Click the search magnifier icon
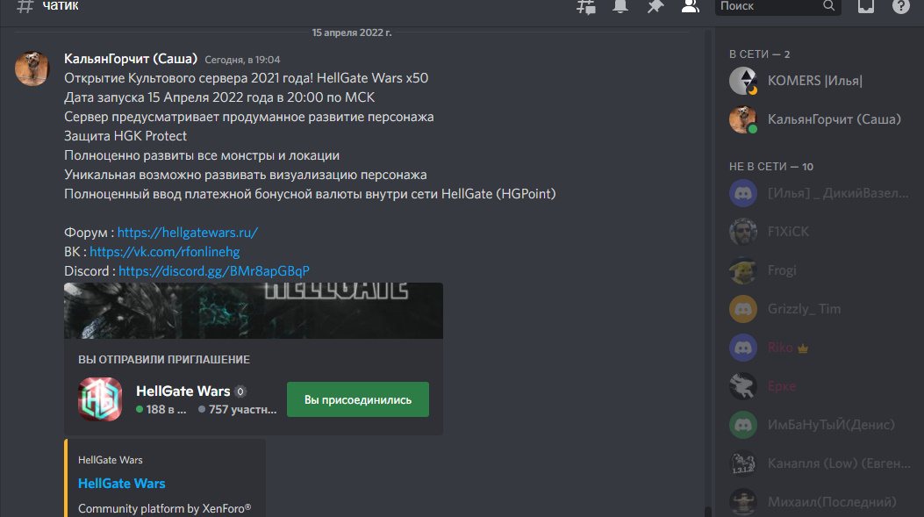The height and width of the screenshot is (517, 924). [x=828, y=5]
